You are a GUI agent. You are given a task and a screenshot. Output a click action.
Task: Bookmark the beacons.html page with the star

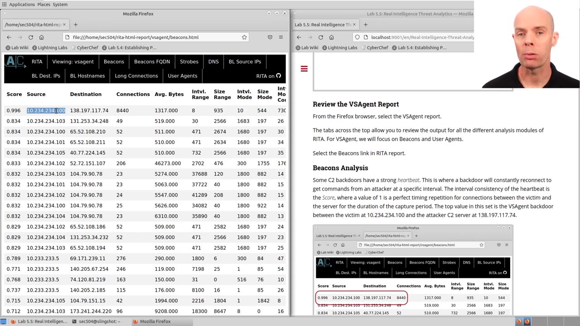point(244,37)
